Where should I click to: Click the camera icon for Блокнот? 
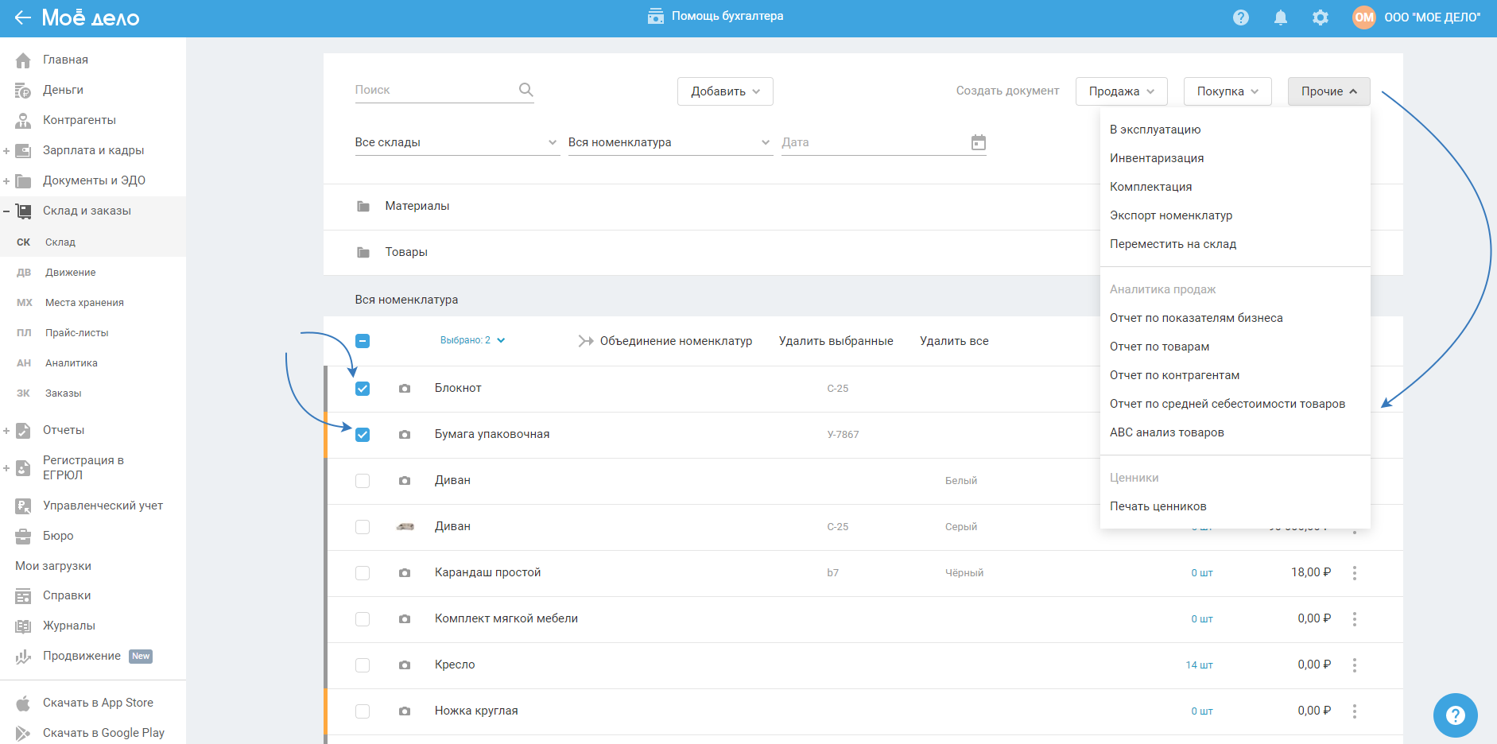(x=405, y=389)
